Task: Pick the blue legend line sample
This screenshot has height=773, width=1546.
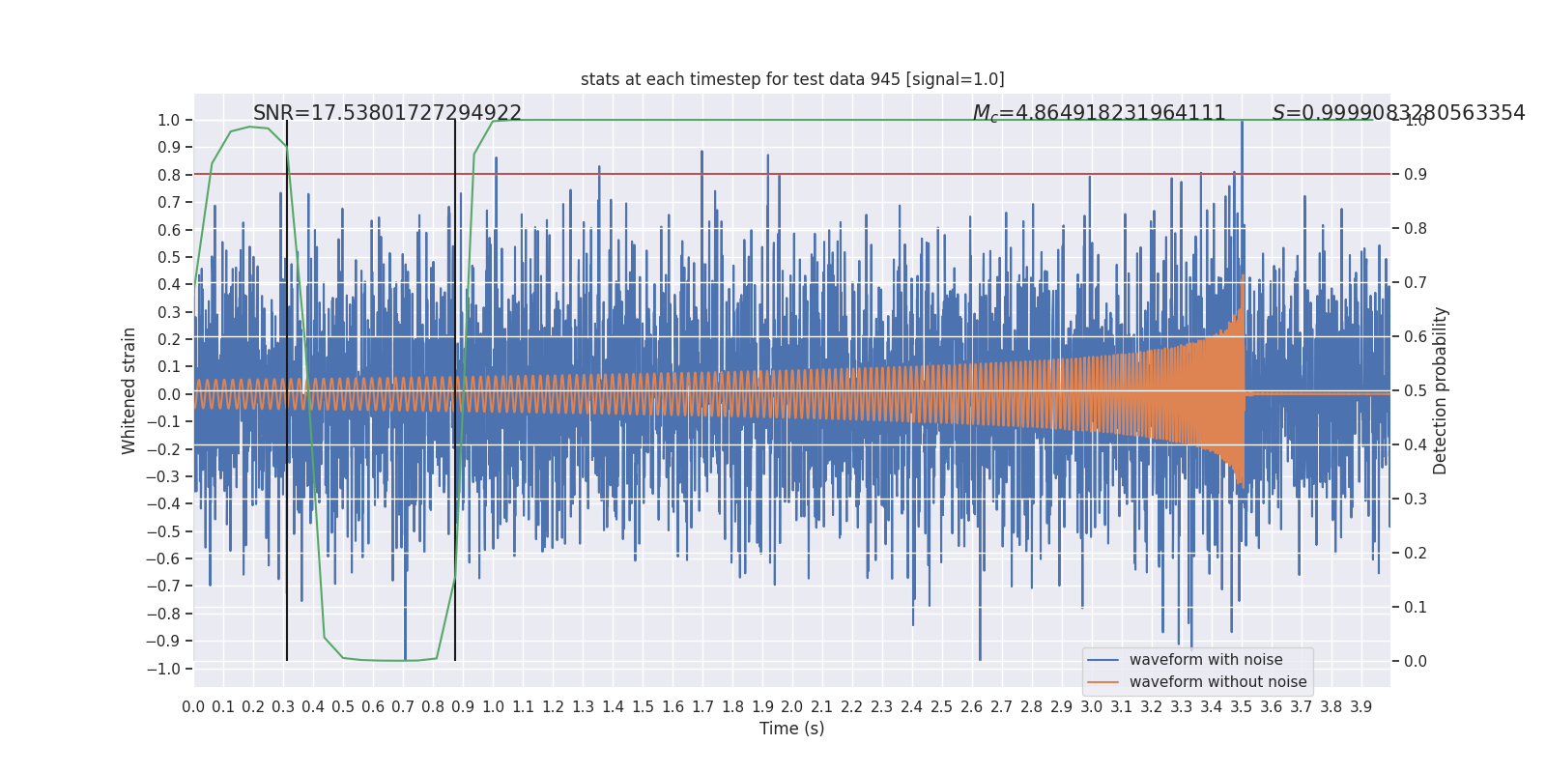Action: pyautogui.click(x=1102, y=660)
